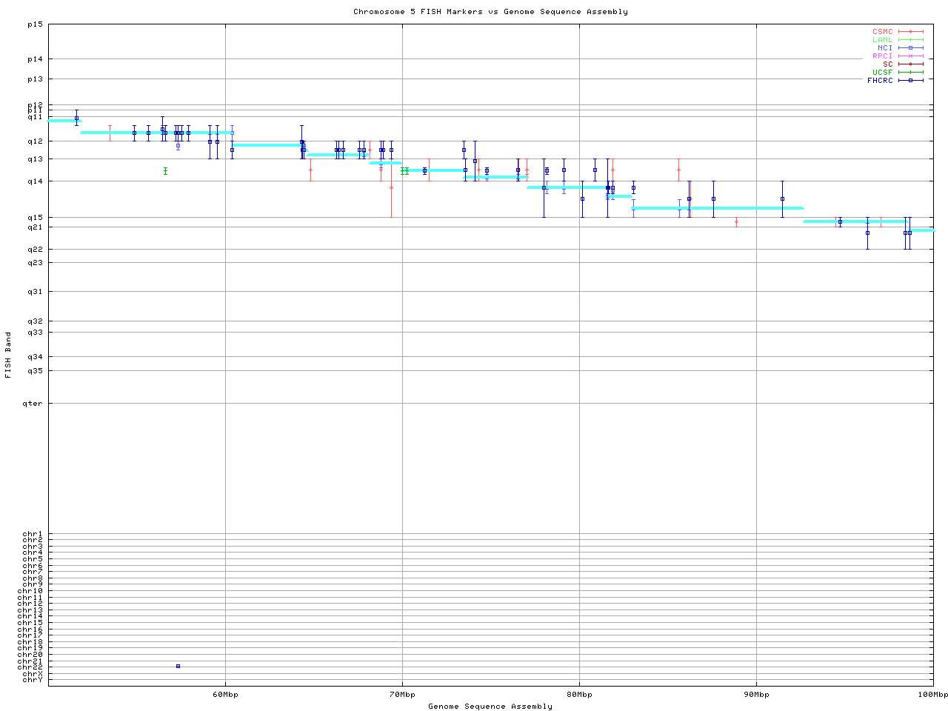Click the black square marker nearest the q11 label
Screen dimensions: 948x711
coord(76,118)
